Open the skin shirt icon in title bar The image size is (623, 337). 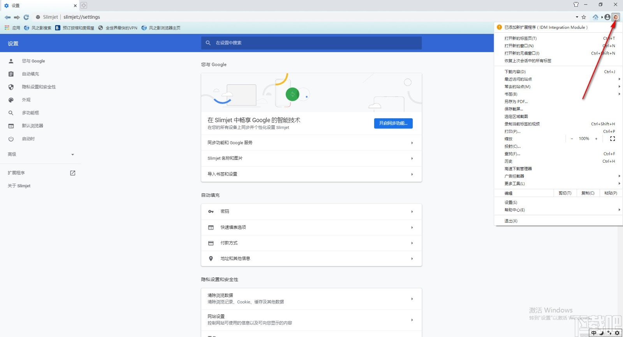pyautogui.click(x=576, y=5)
